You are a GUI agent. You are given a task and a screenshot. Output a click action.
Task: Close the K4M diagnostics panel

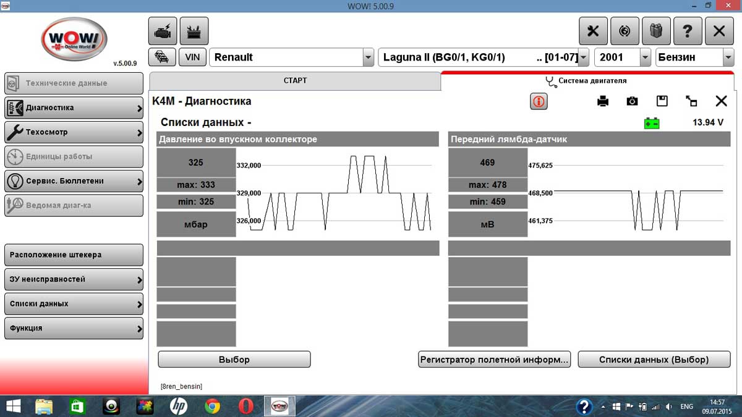coord(721,101)
